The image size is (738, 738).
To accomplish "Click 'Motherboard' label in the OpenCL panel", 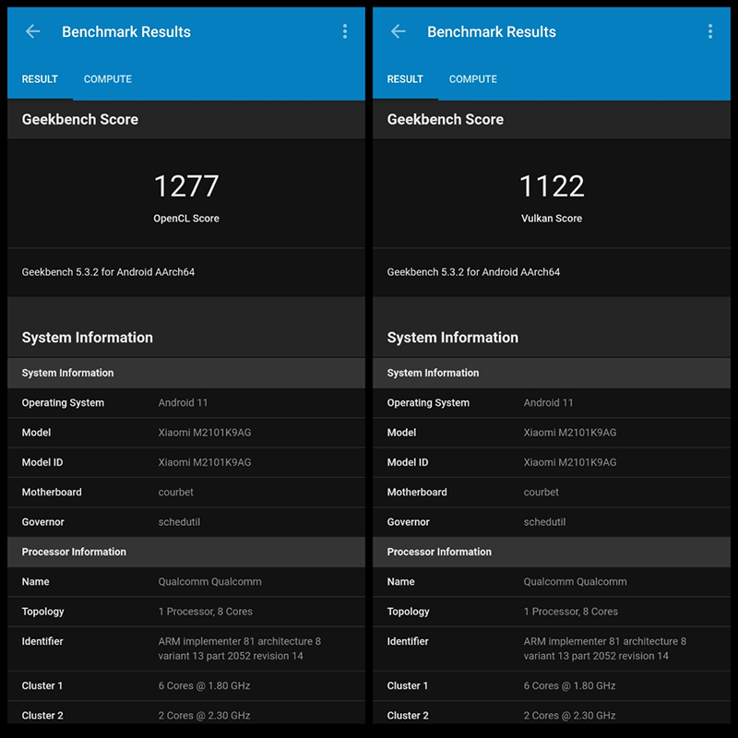I will click(52, 493).
